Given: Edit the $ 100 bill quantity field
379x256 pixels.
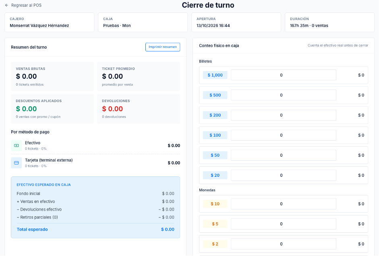Looking at the screenshot, I should coord(283,135).
